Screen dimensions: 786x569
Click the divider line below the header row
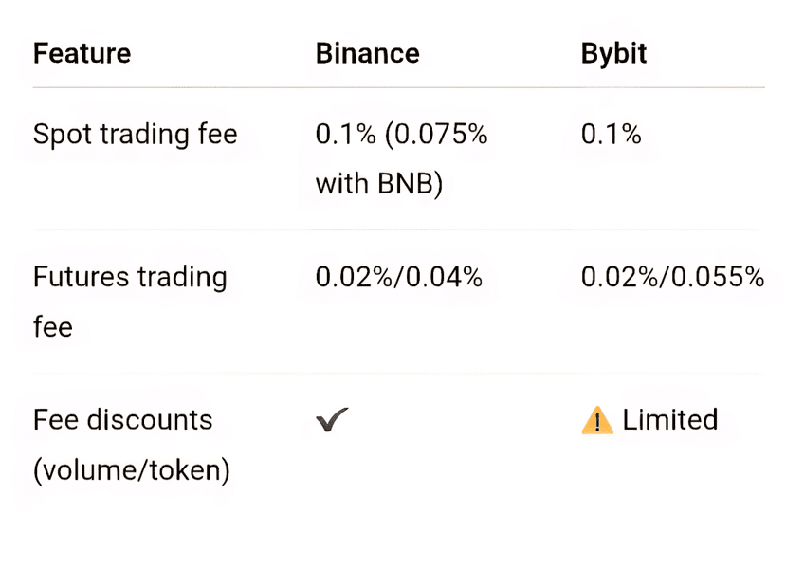[398, 87]
